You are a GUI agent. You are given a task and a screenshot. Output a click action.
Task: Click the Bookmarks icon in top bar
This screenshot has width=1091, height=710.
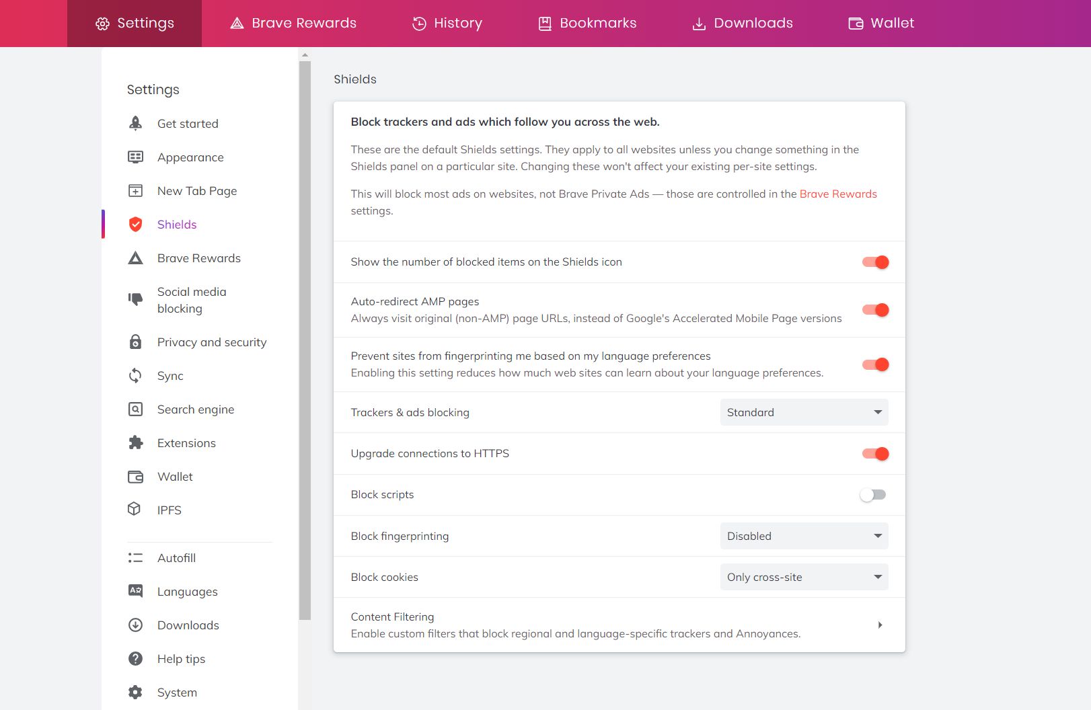pyautogui.click(x=545, y=24)
